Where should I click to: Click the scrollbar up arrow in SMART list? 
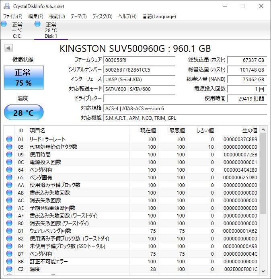(x=263, y=129)
